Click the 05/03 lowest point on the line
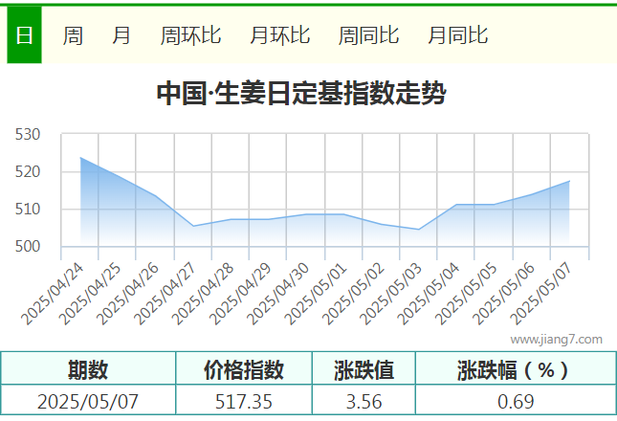Viewport: 617px width, 421px height. 419,230
